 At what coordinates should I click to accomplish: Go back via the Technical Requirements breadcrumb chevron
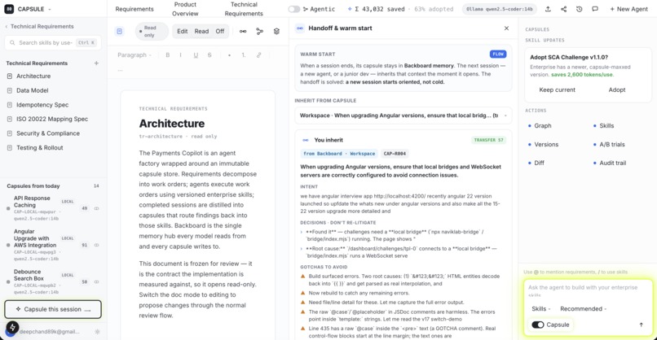(x=7, y=26)
